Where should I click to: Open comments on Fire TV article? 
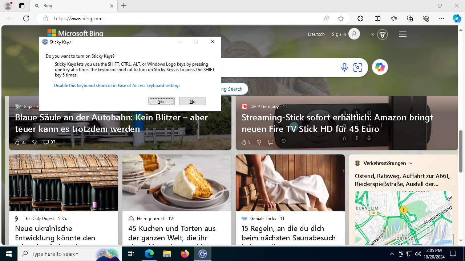pyautogui.click(x=270, y=142)
